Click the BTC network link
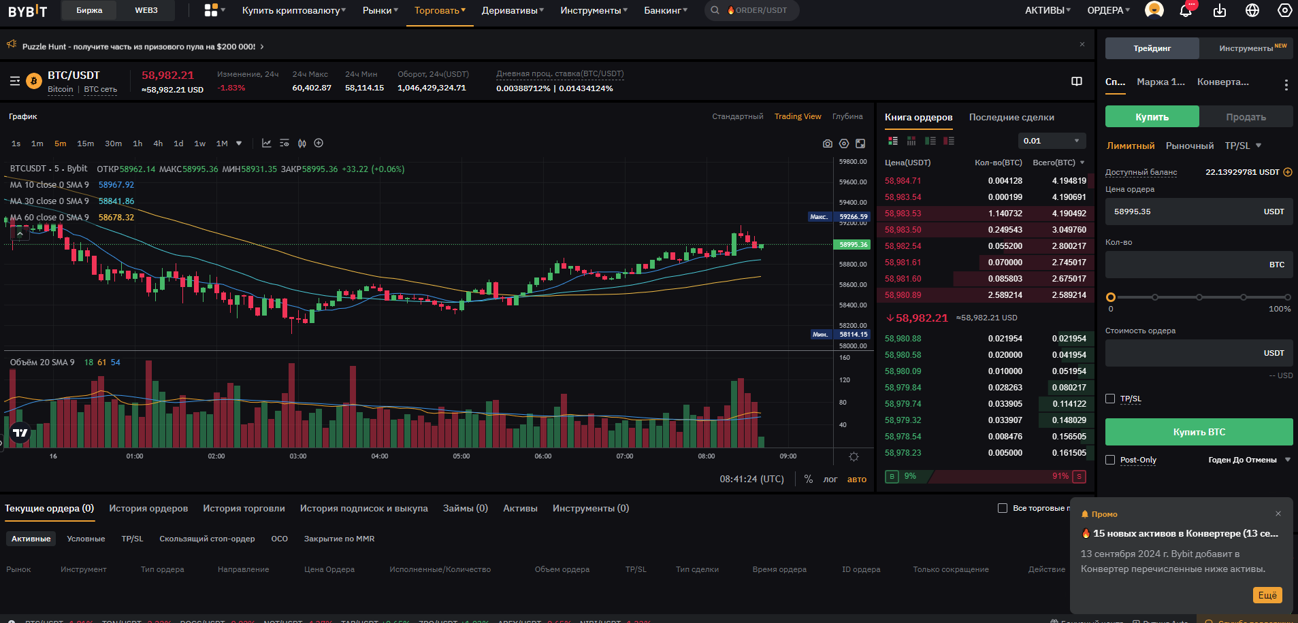1298x623 pixels. point(101,89)
